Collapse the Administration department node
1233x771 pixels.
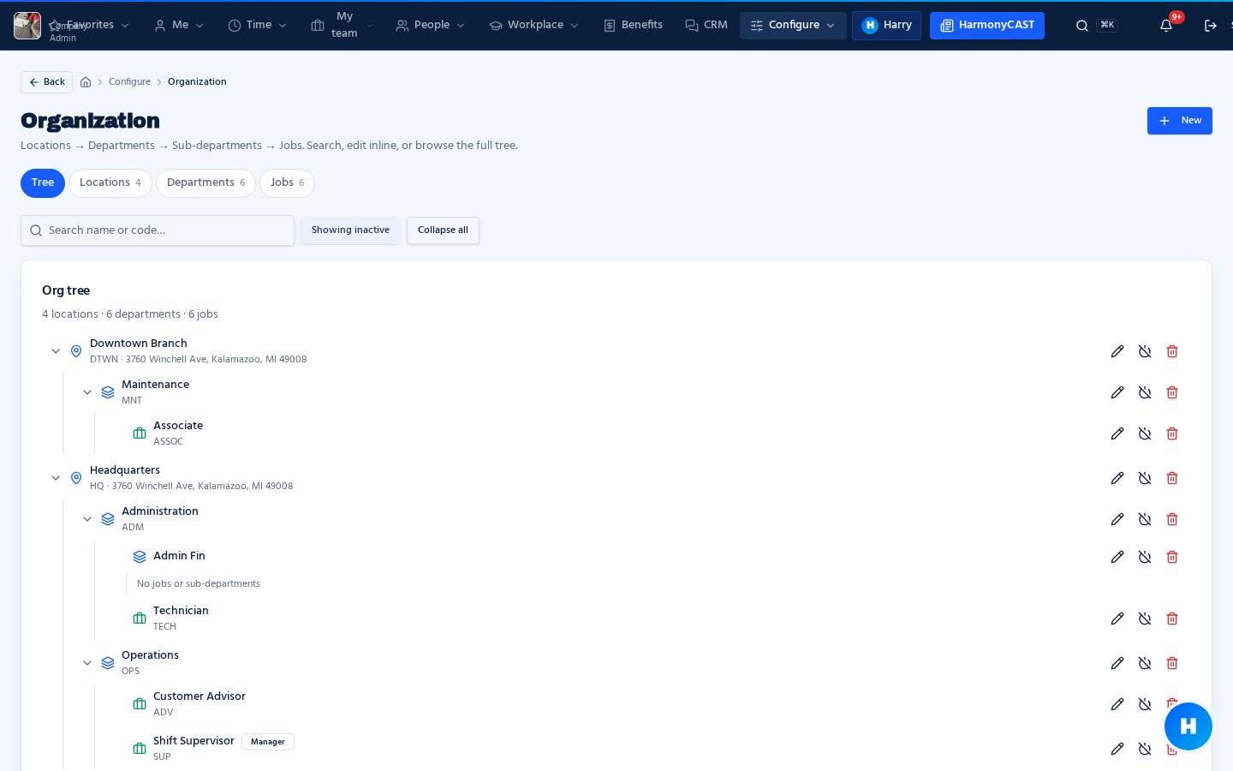pos(87,519)
